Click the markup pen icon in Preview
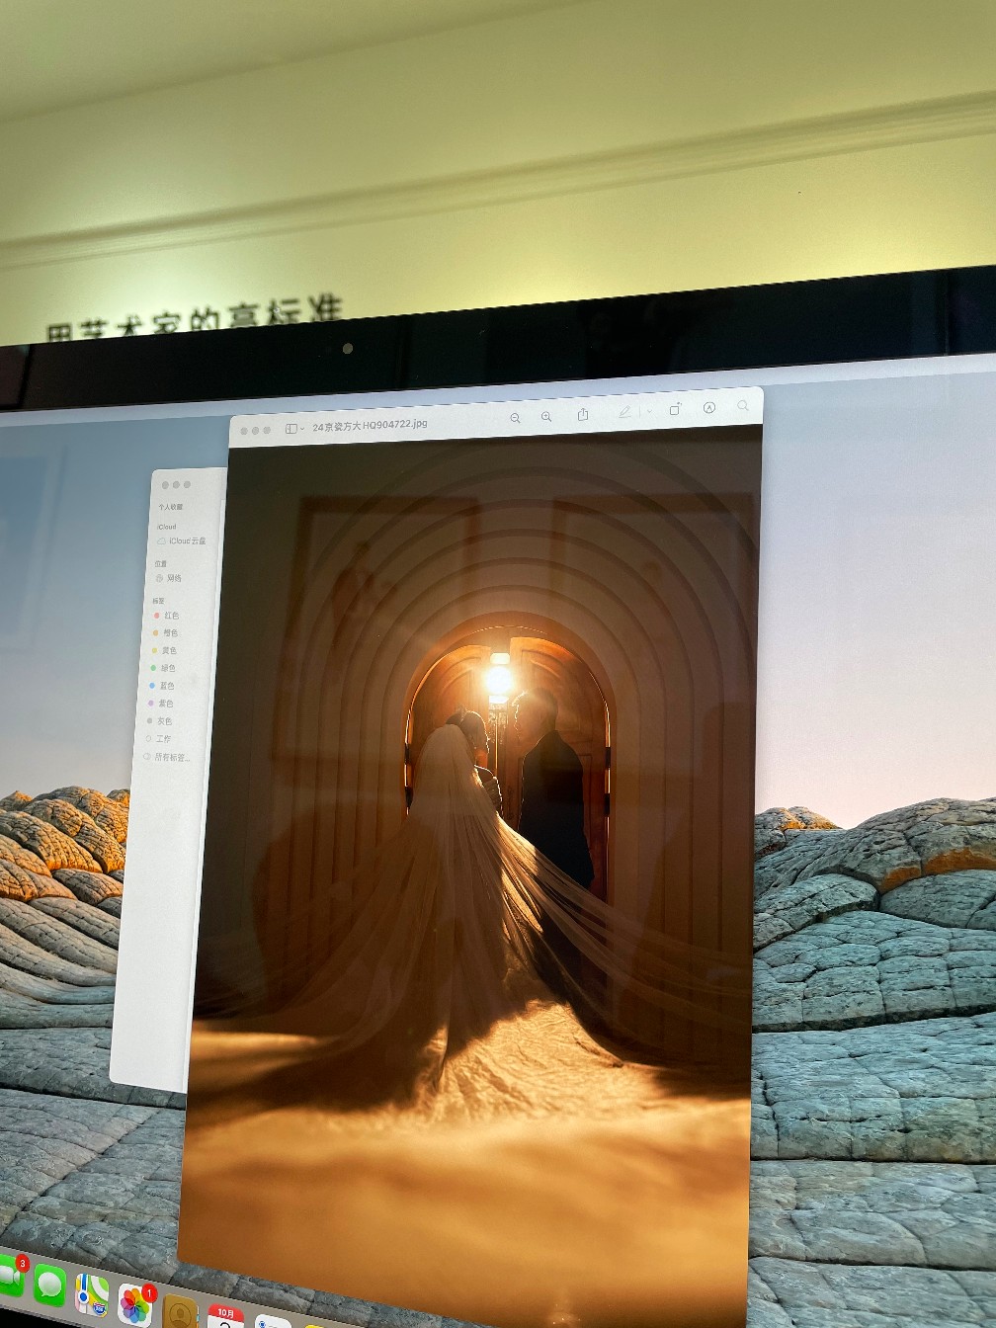Screen dimensions: 996x1328 (x=624, y=412)
